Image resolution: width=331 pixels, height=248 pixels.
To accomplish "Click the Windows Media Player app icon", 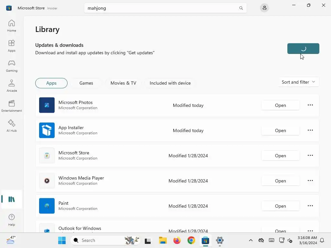I will [x=47, y=181].
